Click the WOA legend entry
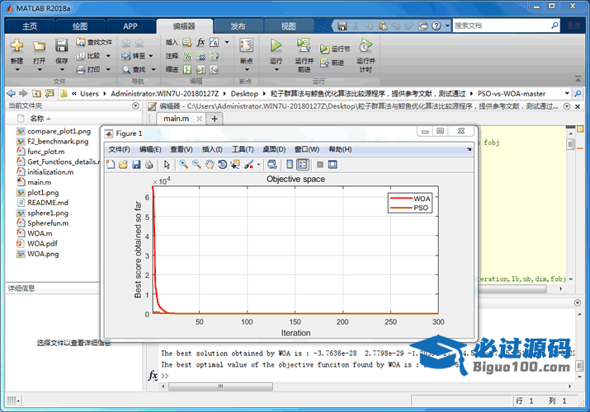This screenshot has height=412, width=590. [410, 199]
